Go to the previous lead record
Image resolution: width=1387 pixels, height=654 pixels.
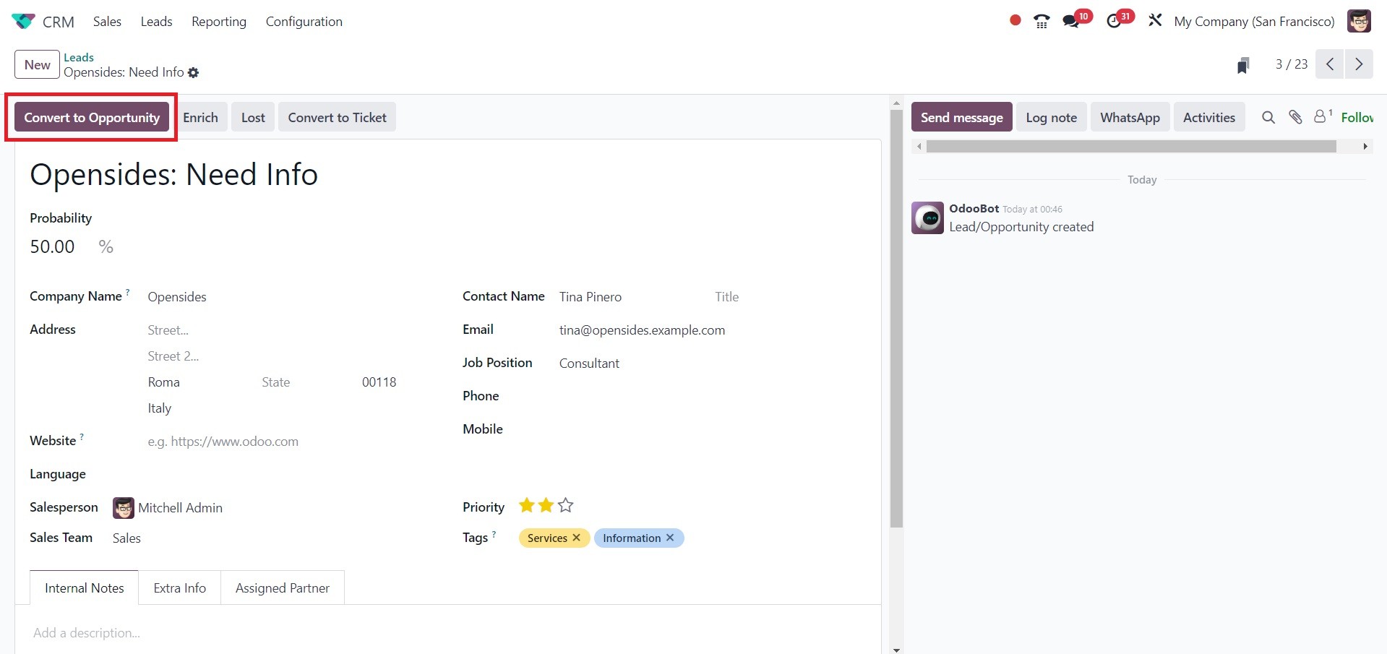1330,64
